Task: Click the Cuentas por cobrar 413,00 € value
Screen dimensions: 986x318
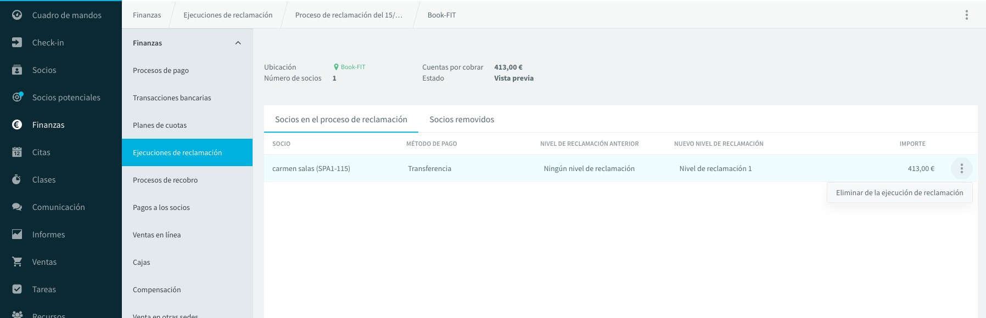Action: point(508,67)
